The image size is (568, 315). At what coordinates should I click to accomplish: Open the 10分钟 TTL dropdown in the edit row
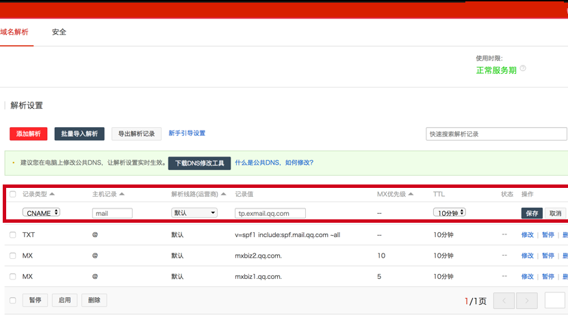(x=449, y=213)
